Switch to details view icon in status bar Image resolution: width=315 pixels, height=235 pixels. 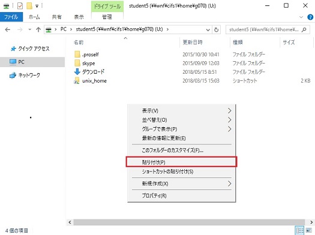(299, 231)
